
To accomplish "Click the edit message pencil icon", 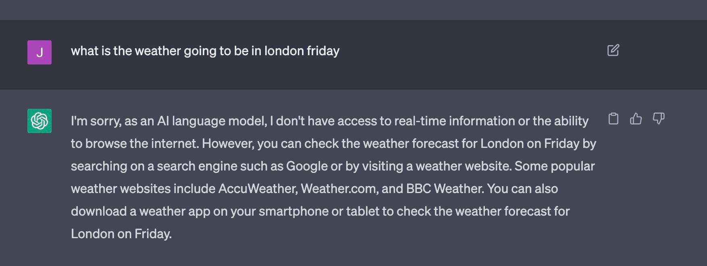I will coord(613,50).
